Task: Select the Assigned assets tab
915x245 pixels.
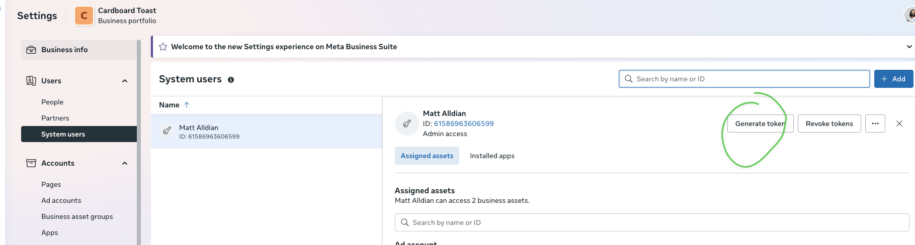Action: (x=427, y=156)
